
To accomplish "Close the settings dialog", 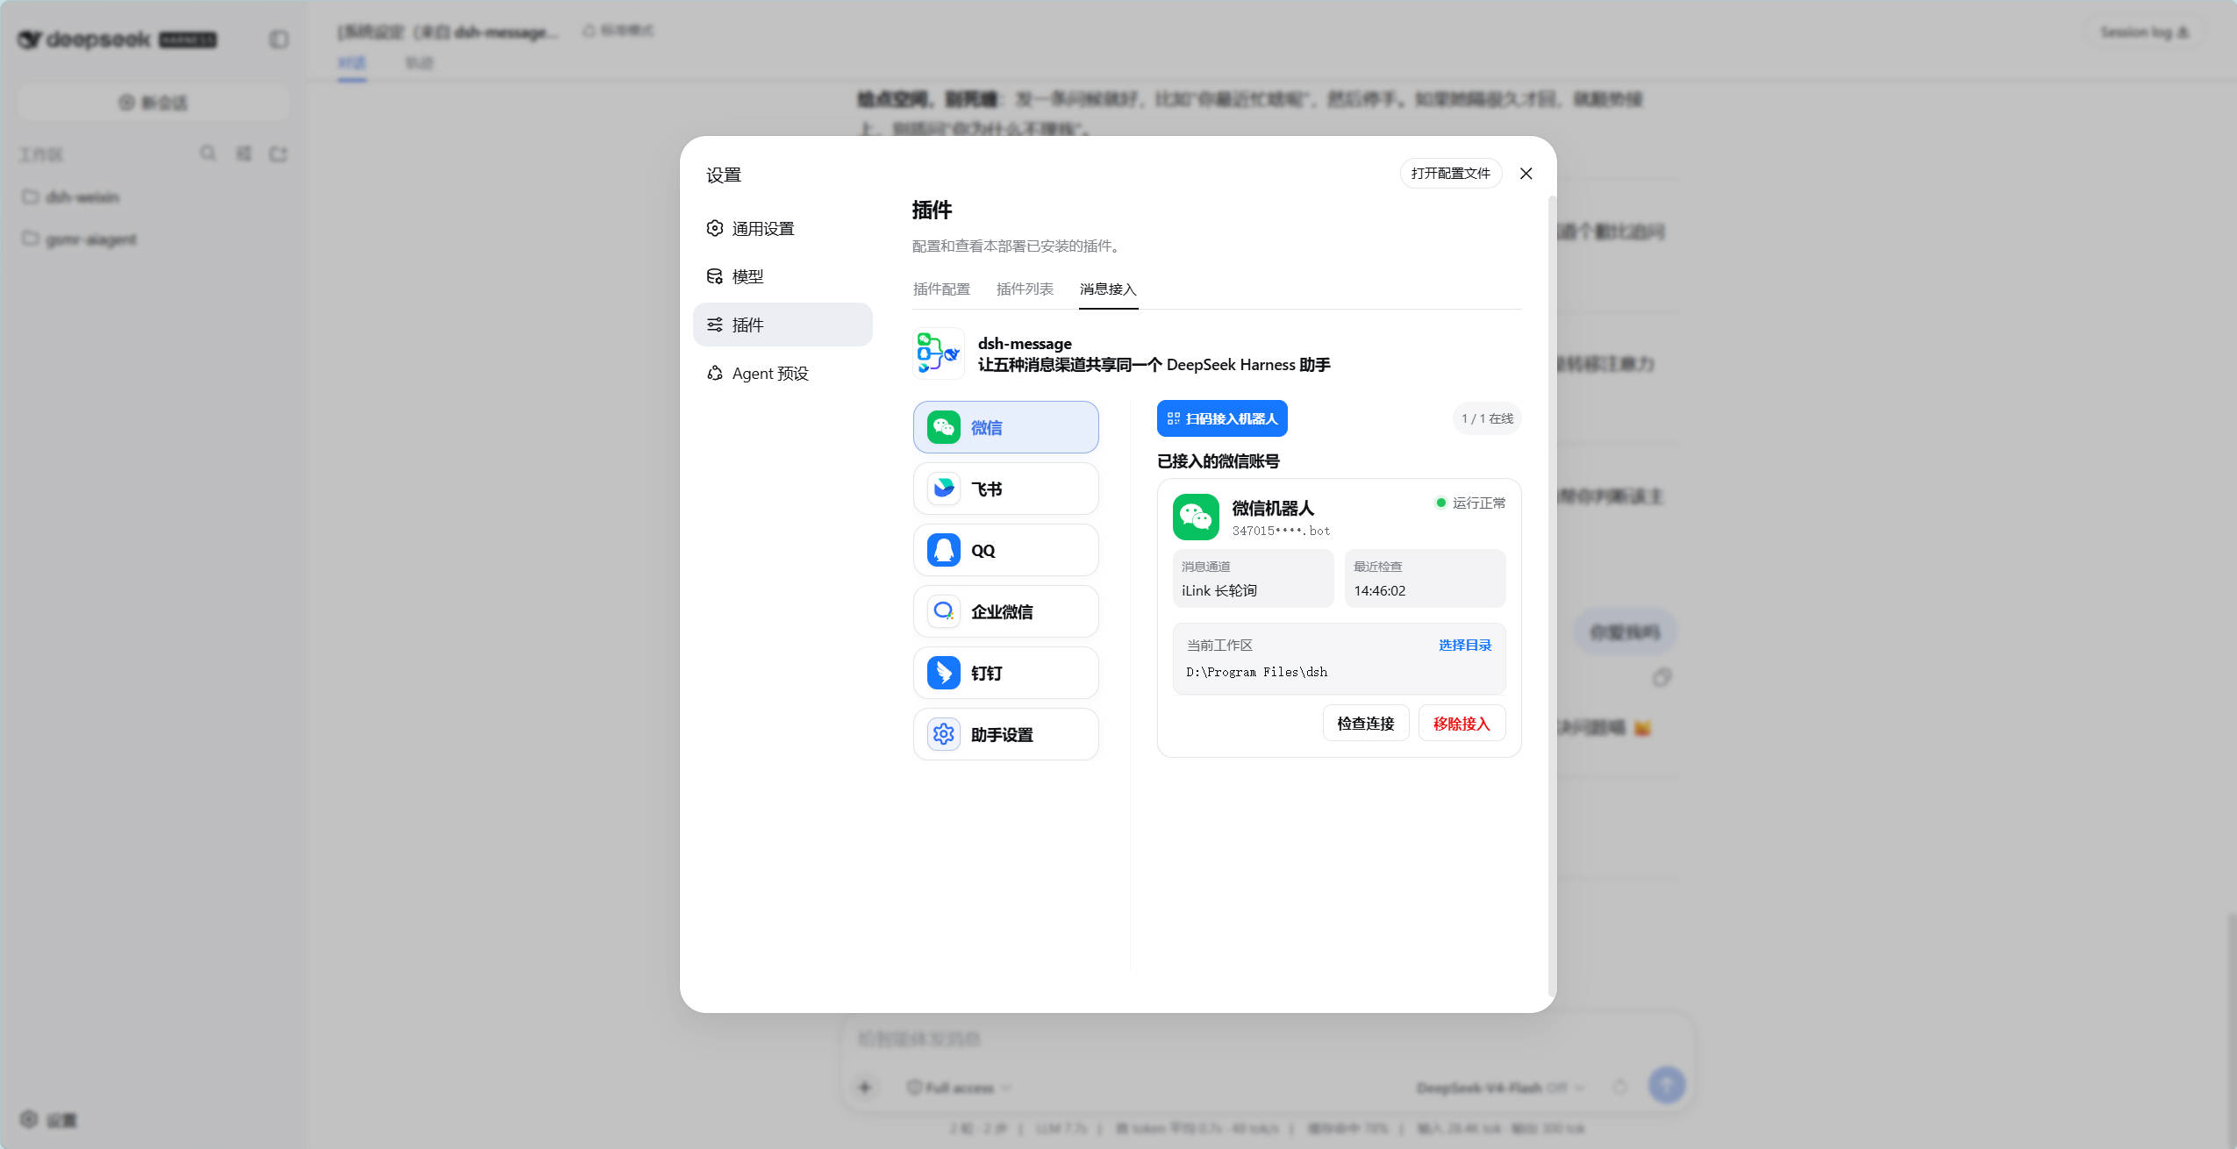I will (1526, 173).
